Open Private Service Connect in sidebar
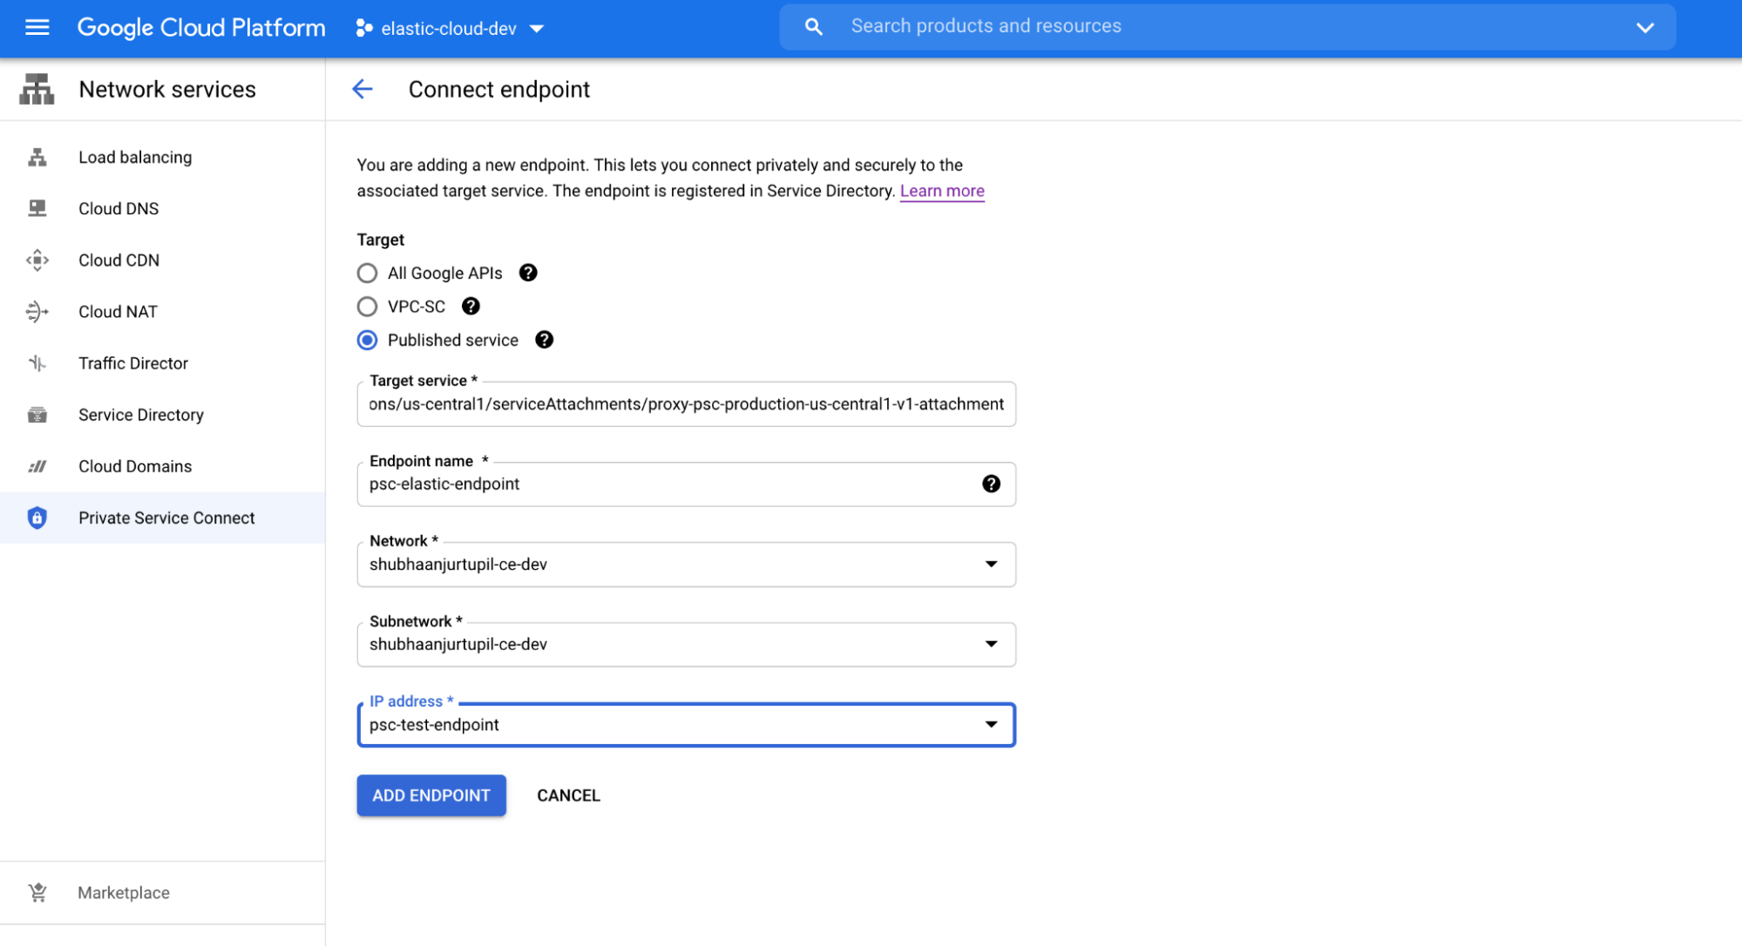 pos(162,518)
